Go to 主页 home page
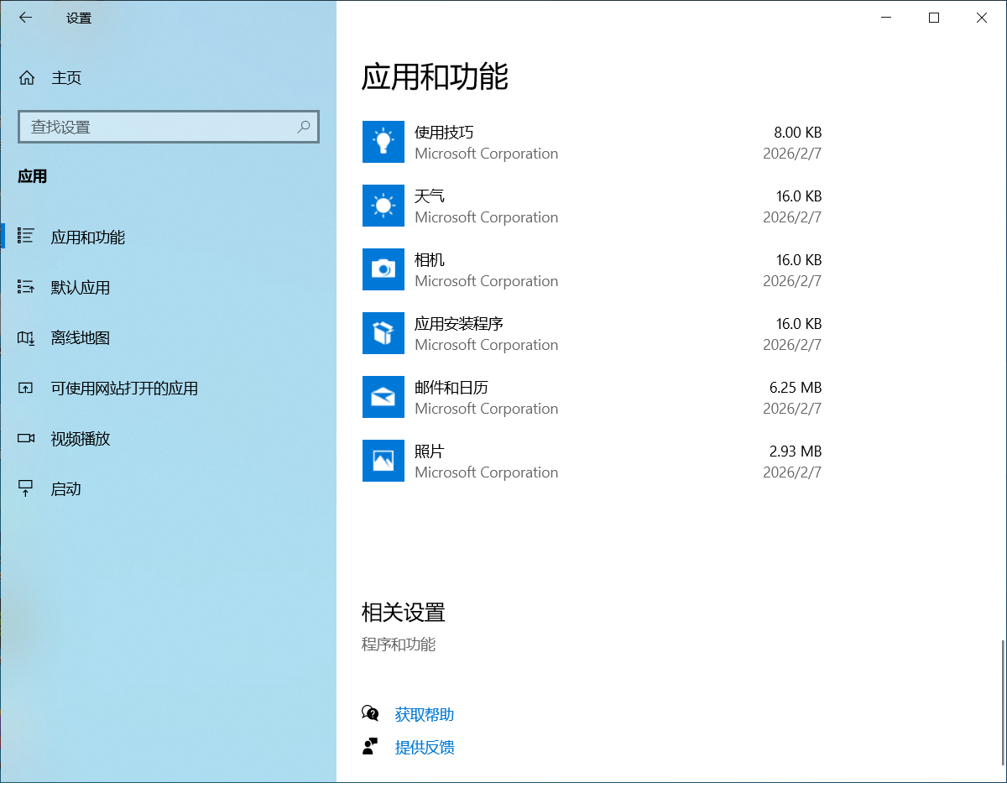The height and width of the screenshot is (788, 1007). coord(65,78)
